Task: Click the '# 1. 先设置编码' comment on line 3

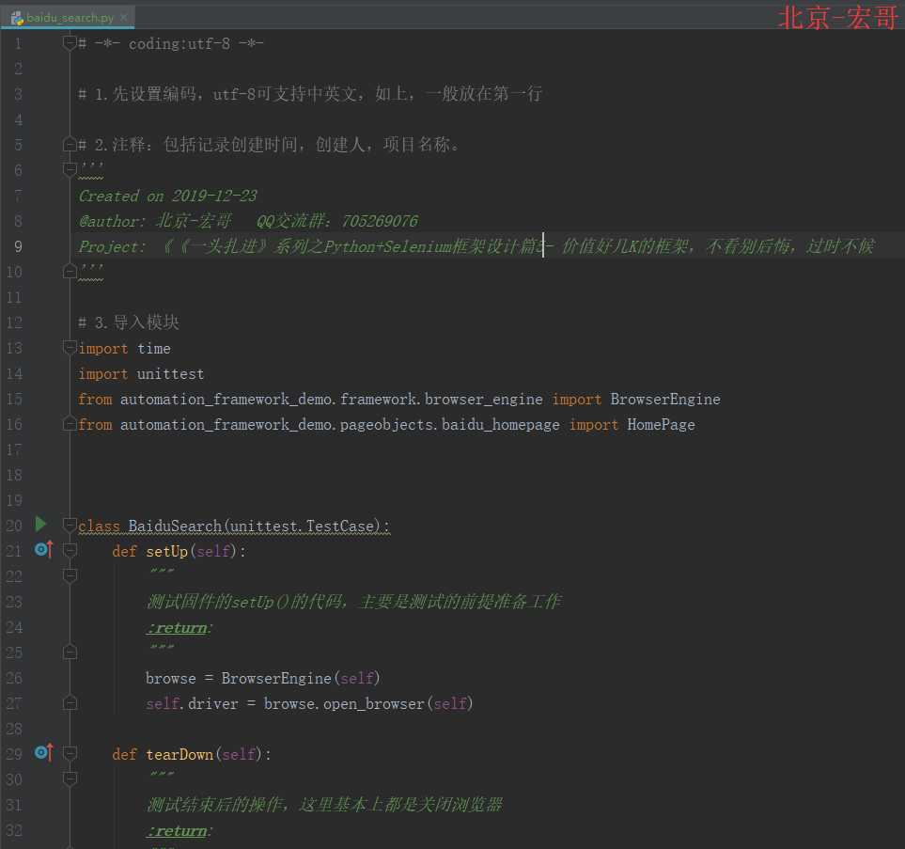Action: tap(310, 94)
